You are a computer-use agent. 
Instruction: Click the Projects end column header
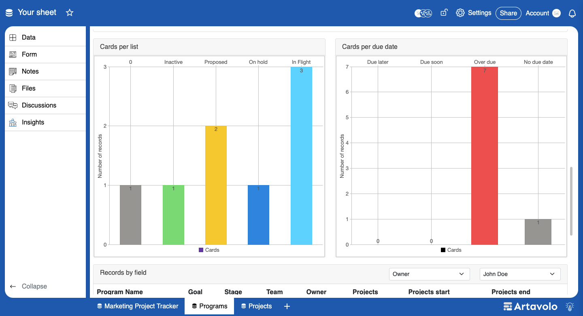click(x=511, y=292)
